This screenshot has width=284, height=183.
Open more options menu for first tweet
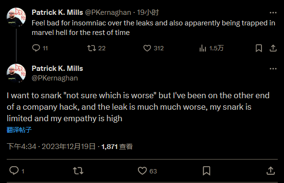(x=273, y=12)
